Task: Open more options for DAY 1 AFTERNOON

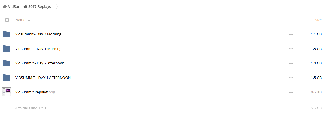Action: coord(291,78)
